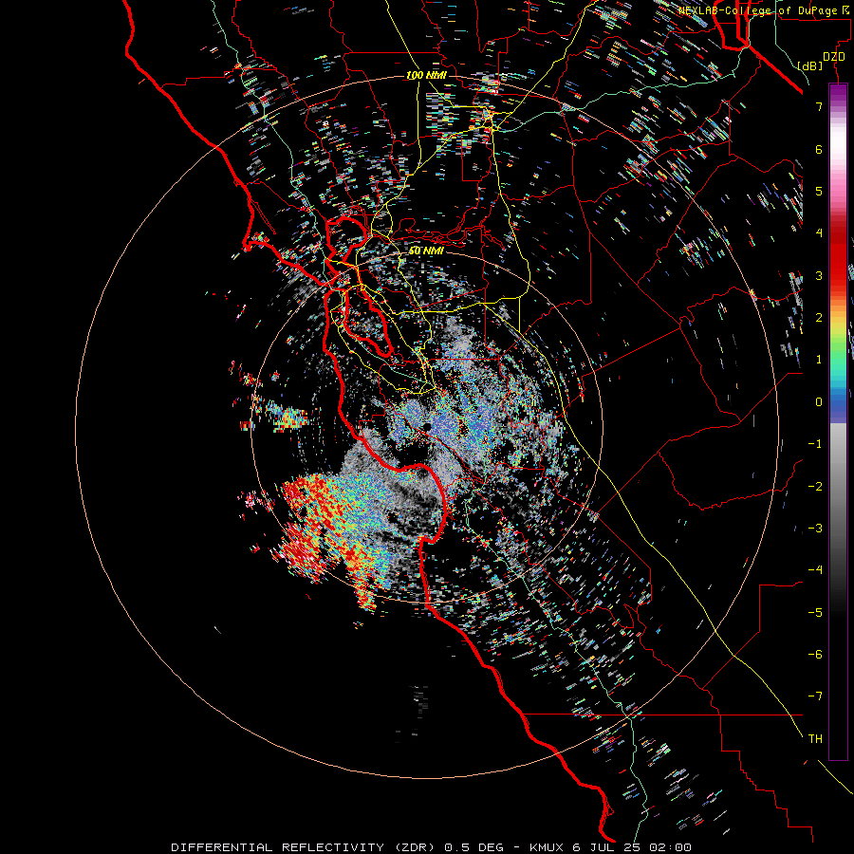The image size is (854, 854).
Task: Click the 50 NMI range ring label
Action: point(426,251)
